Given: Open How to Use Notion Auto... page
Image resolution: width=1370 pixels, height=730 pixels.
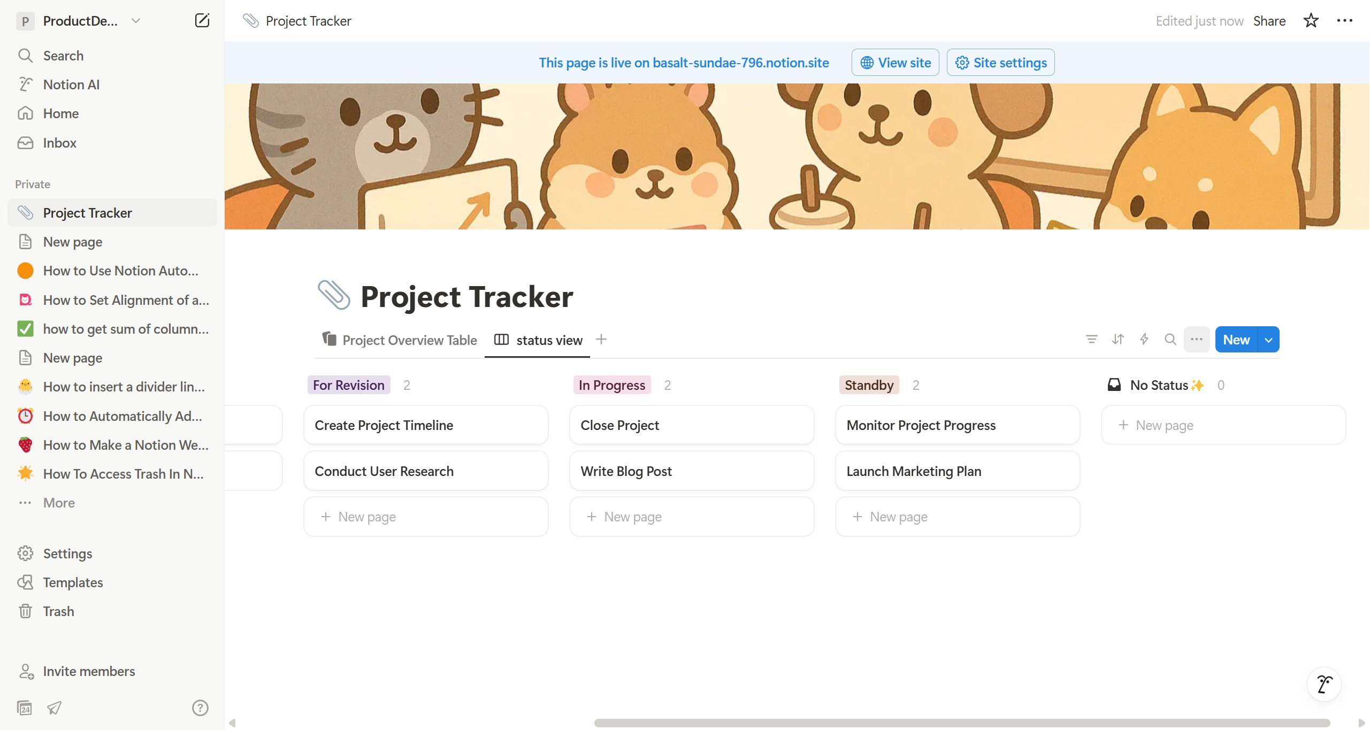Looking at the screenshot, I should click(112, 271).
